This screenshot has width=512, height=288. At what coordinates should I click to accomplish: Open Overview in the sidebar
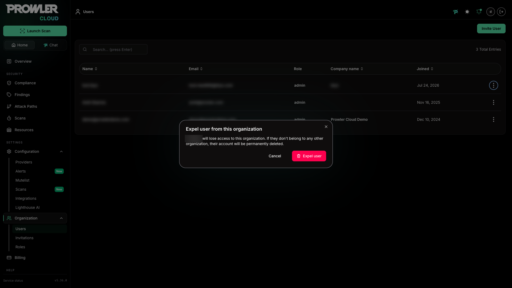tap(35, 61)
